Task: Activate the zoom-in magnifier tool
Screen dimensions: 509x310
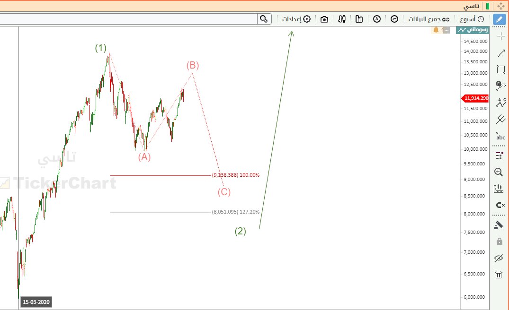Action: (499, 172)
